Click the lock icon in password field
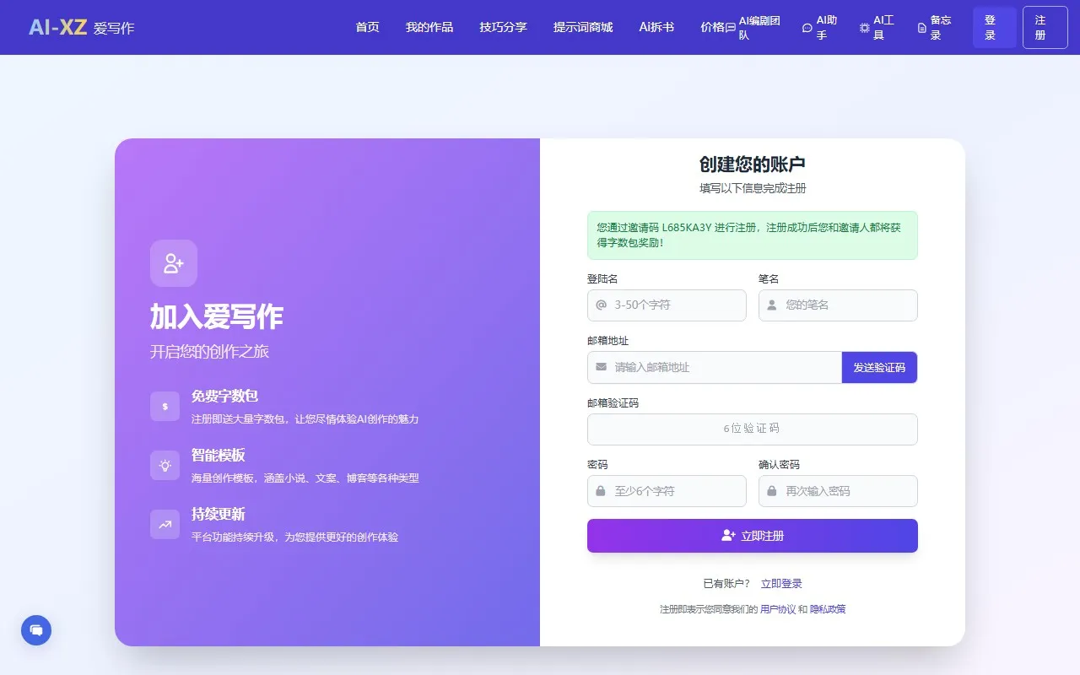The width and height of the screenshot is (1080, 675). (600, 491)
